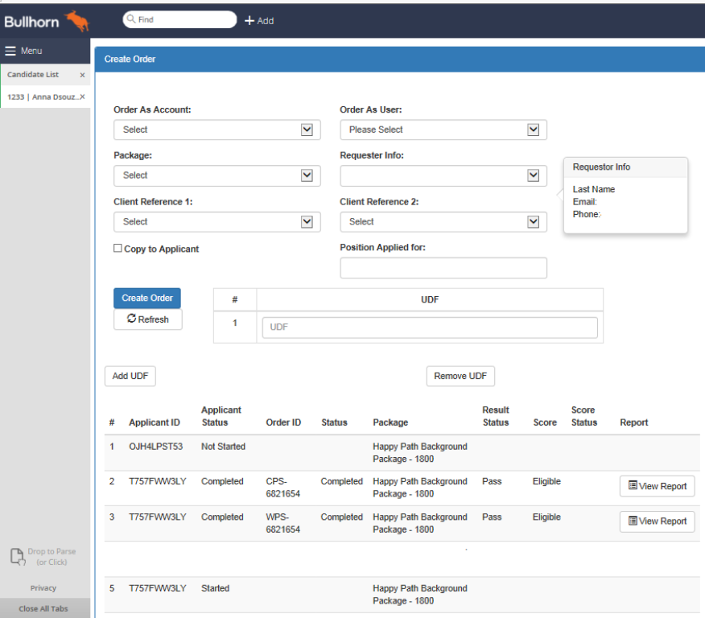The height and width of the screenshot is (618, 705).
Task: Expand the Package dropdown
Action: click(x=216, y=175)
